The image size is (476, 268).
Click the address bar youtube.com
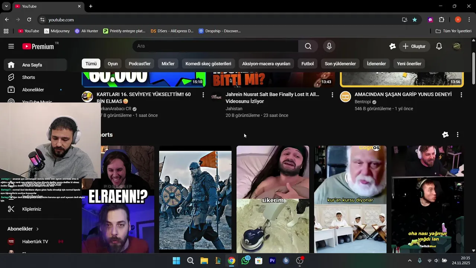pyautogui.click(x=61, y=20)
